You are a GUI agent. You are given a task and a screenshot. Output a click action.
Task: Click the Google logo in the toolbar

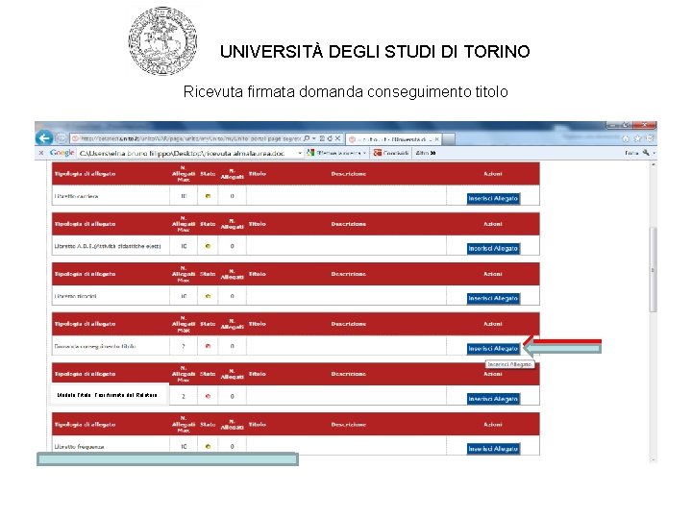62,153
